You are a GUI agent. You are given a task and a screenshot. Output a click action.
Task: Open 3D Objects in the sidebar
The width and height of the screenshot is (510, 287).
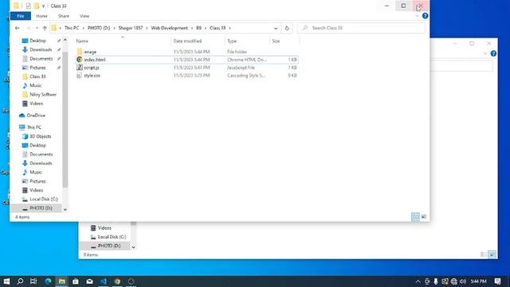41,136
